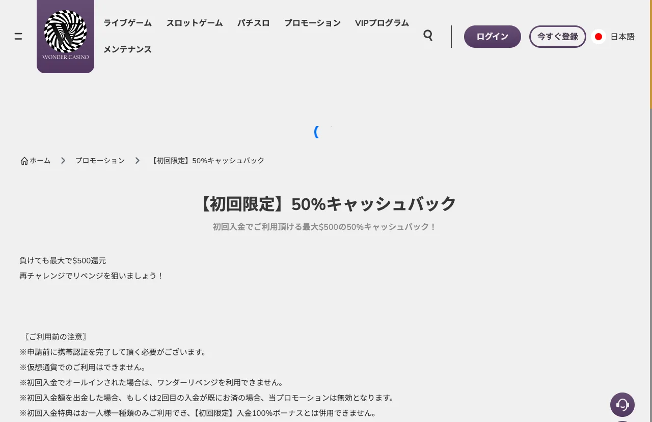Click the ログイン button
The width and height of the screenshot is (652, 422).
pos(493,37)
